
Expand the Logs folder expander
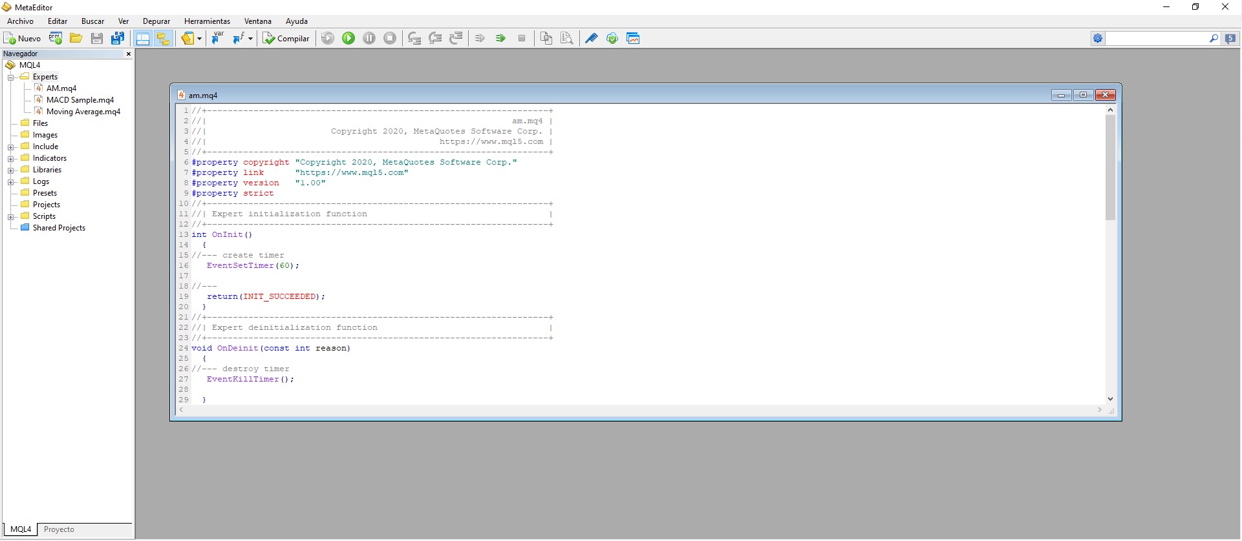click(x=11, y=182)
